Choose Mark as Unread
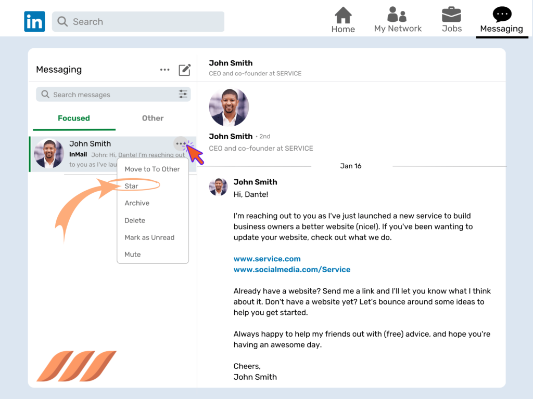 click(149, 237)
